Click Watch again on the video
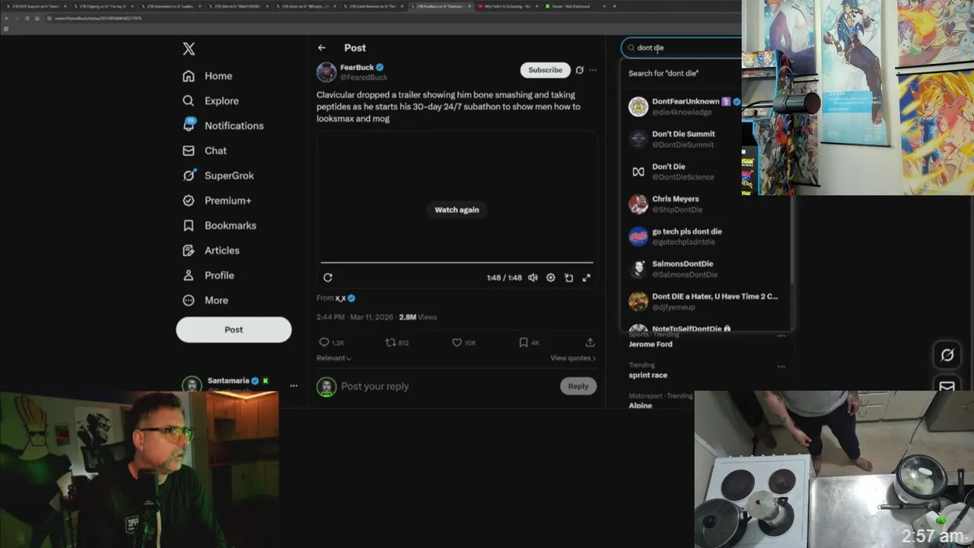 point(457,210)
